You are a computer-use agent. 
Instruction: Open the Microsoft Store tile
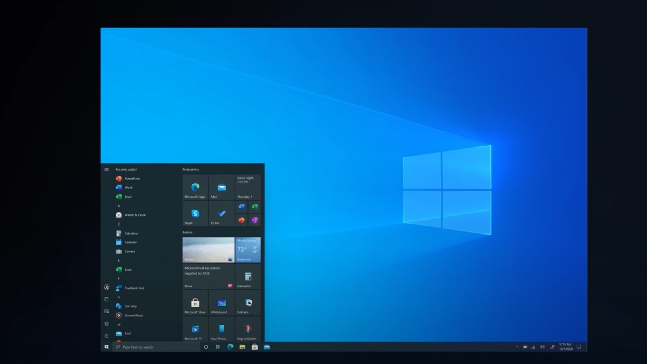(195, 303)
